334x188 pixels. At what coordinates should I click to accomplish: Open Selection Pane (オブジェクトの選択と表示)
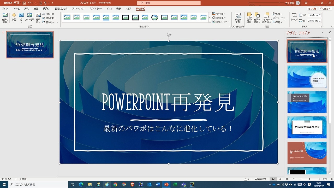click(x=266, y=18)
